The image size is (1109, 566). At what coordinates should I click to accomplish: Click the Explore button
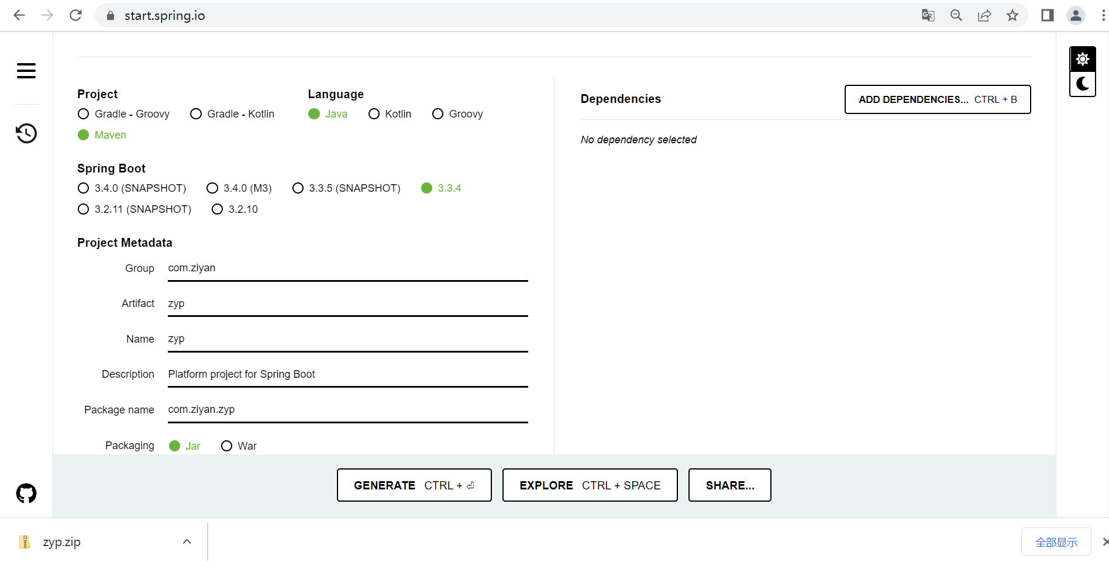590,485
